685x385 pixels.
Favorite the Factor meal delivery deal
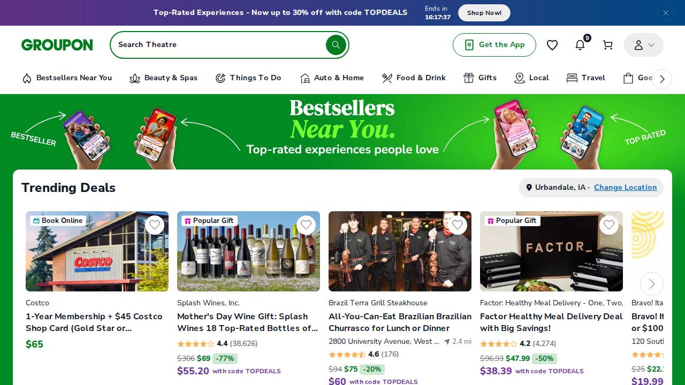point(609,225)
